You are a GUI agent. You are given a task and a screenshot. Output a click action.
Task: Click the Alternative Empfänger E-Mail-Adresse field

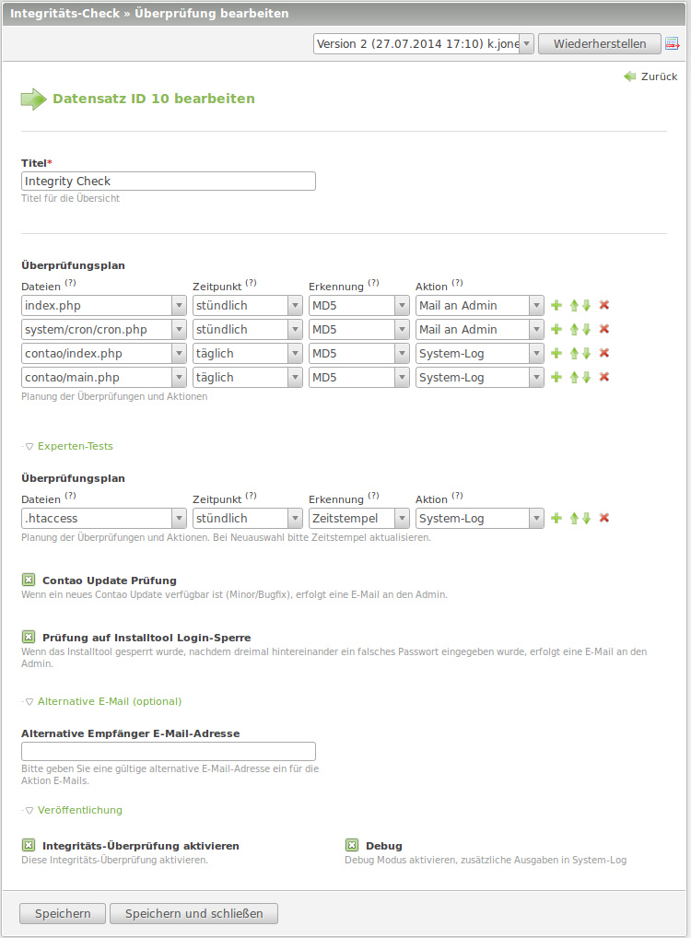click(x=169, y=751)
